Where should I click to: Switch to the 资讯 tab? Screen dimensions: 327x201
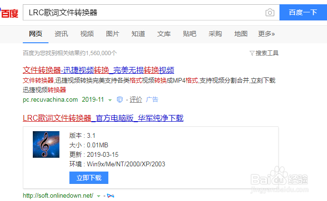coord(61,34)
